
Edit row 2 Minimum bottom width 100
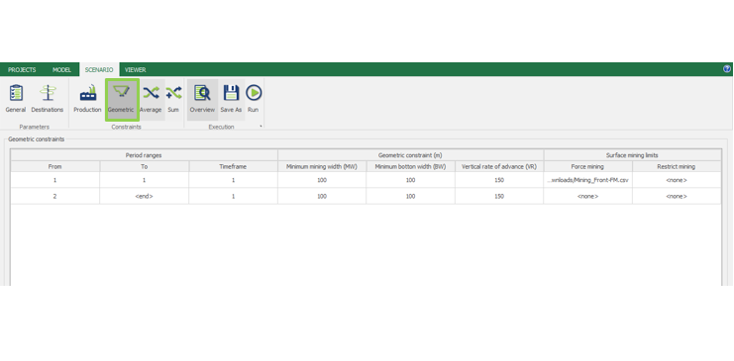(x=410, y=197)
